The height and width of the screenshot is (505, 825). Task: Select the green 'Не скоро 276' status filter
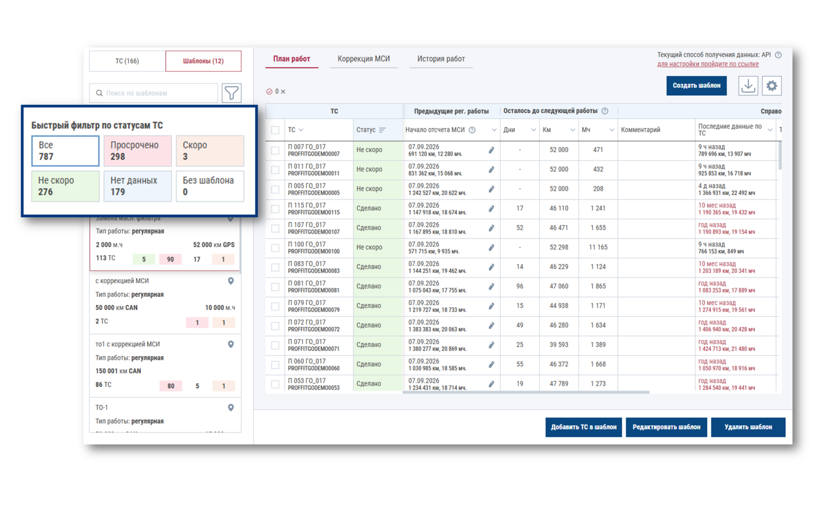point(65,186)
